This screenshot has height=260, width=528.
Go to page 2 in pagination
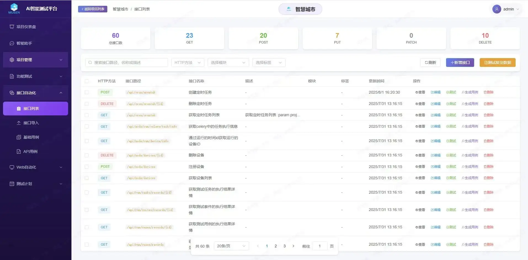point(276,246)
